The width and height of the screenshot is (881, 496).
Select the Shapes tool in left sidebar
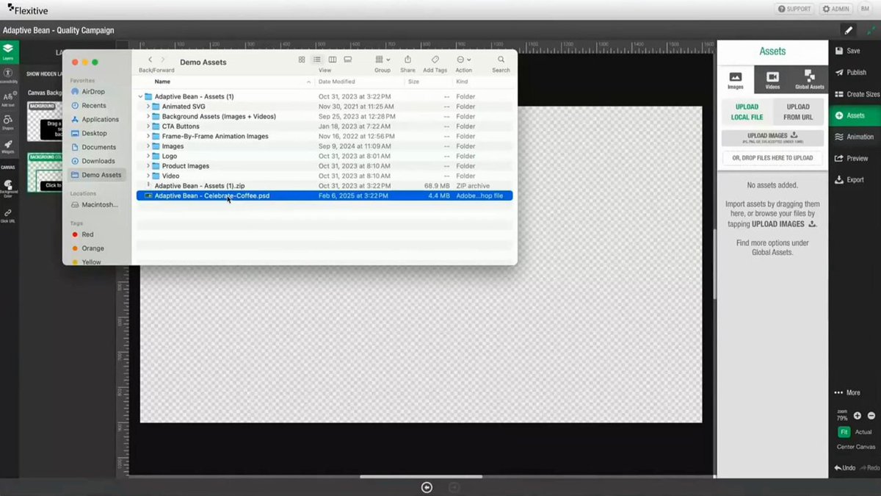click(7, 122)
